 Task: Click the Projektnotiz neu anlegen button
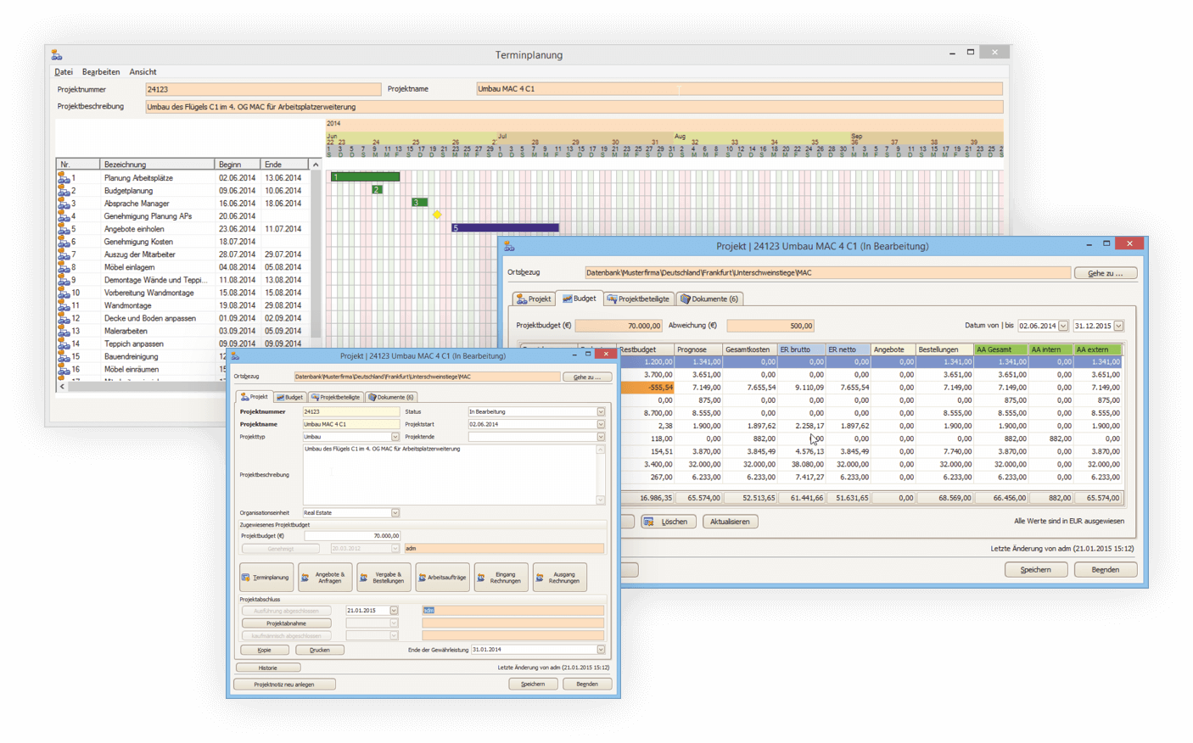[x=284, y=684]
